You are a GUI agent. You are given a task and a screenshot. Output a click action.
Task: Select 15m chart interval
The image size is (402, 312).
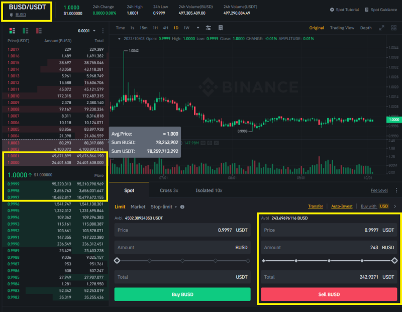tap(144, 28)
